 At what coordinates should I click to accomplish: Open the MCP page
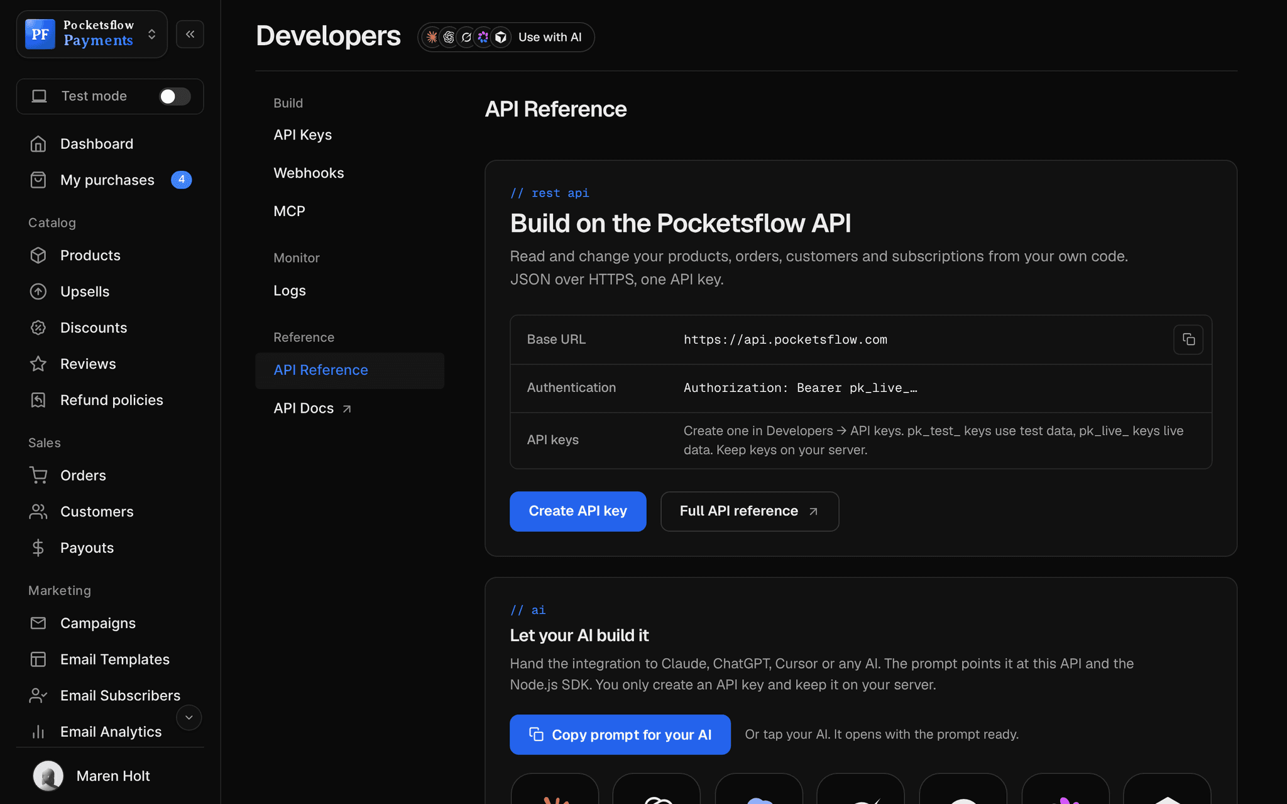(x=289, y=211)
